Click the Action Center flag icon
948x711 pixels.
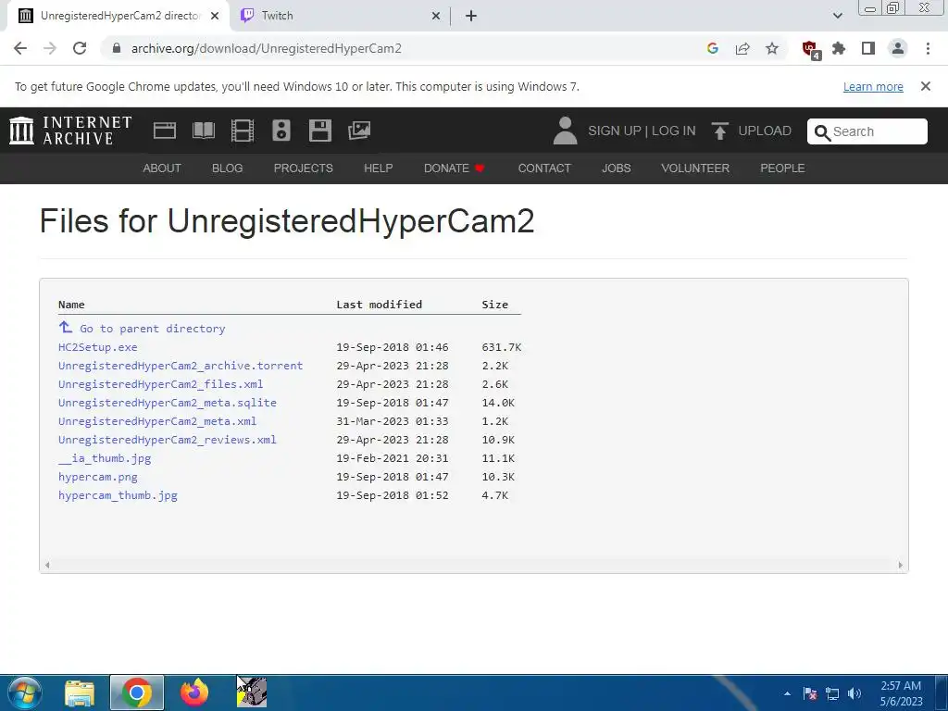(x=810, y=694)
